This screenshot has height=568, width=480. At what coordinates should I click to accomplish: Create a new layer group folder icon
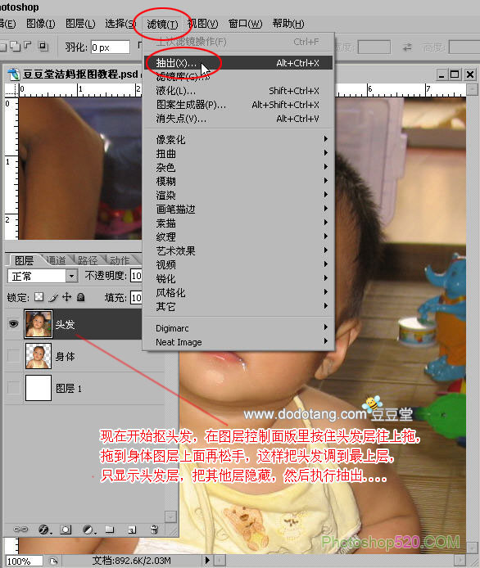[x=110, y=530]
